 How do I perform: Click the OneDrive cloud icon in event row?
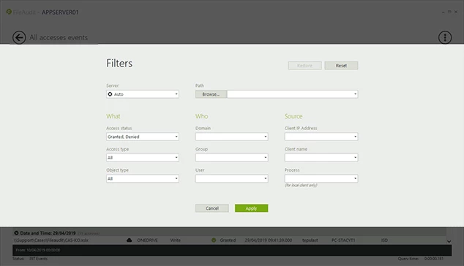click(130, 240)
